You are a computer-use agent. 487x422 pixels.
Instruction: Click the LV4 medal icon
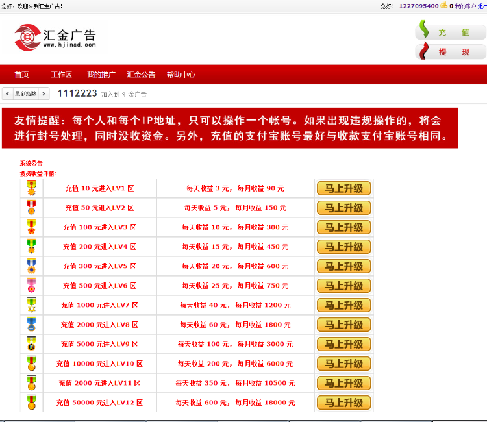click(x=31, y=247)
